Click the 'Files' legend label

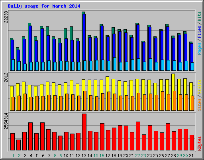(x=199, y=32)
